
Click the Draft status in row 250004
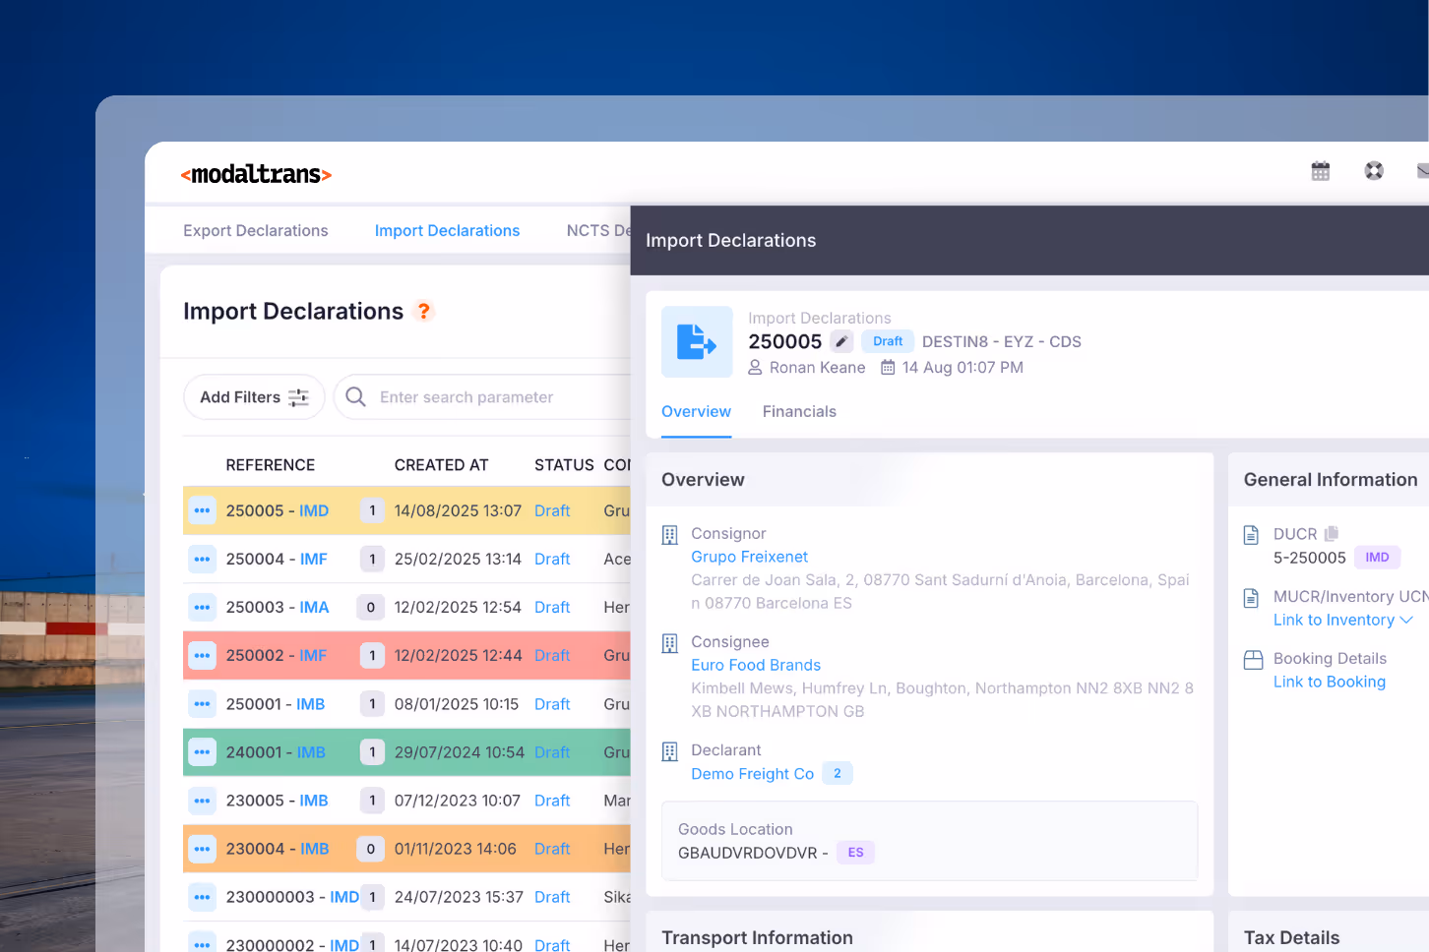click(x=552, y=559)
